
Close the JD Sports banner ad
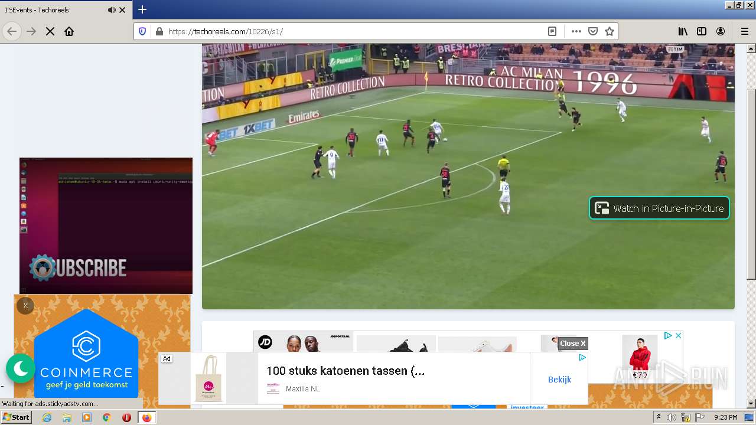pos(678,335)
